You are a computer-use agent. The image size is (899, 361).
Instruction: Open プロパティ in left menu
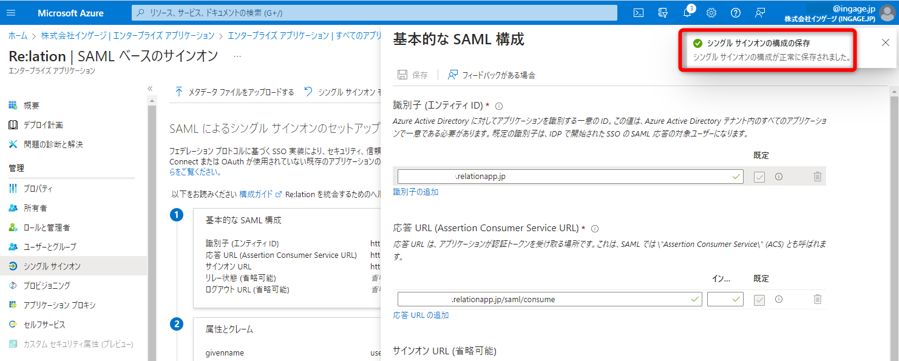[x=73, y=189]
